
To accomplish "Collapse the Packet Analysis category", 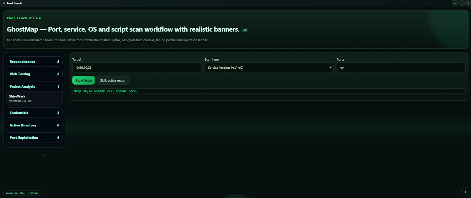I will (x=34, y=87).
